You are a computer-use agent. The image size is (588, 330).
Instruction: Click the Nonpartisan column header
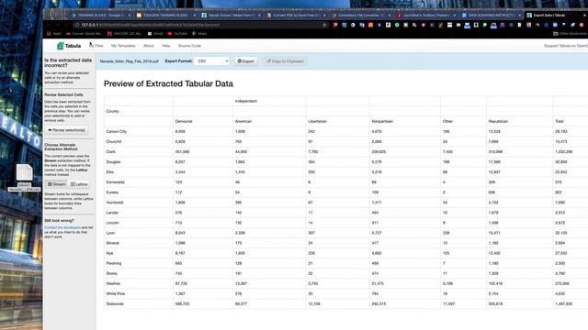tap(382, 121)
